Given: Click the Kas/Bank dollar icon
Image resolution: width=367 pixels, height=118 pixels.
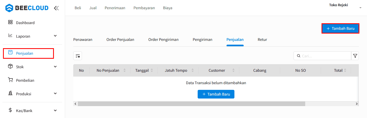Looking at the screenshot, I should (x=10, y=110).
